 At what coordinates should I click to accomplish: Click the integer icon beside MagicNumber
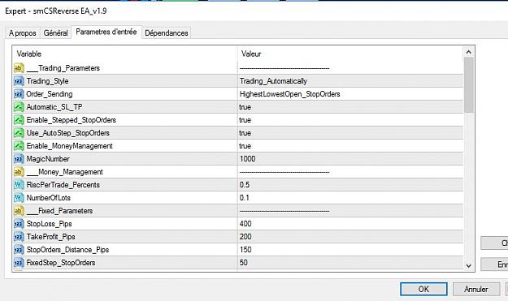pyautogui.click(x=19, y=159)
